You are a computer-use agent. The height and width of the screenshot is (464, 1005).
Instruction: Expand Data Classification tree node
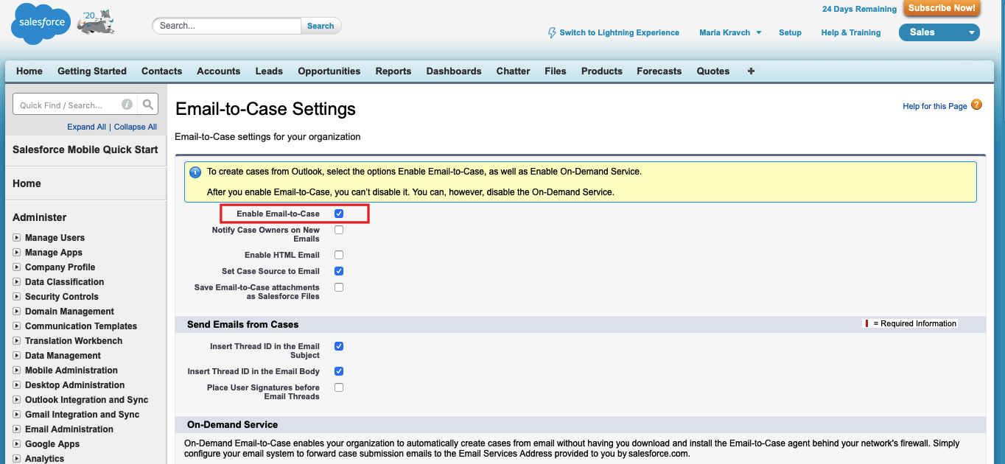pyautogui.click(x=16, y=282)
